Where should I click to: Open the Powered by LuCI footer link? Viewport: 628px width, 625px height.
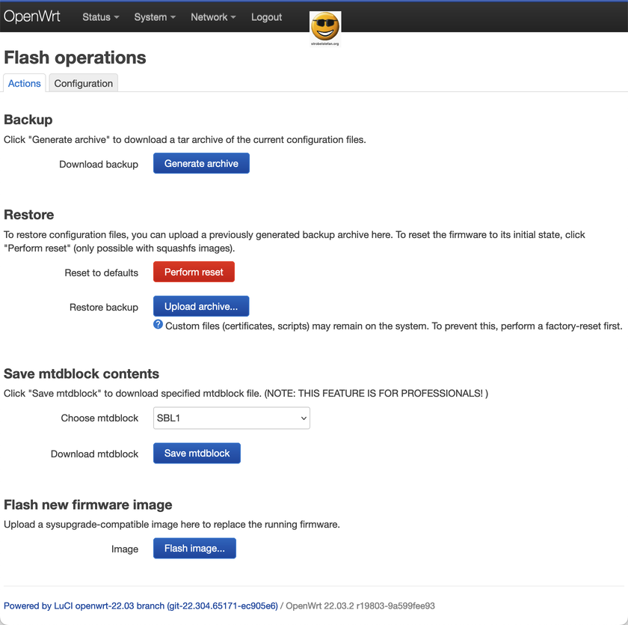coord(141,606)
